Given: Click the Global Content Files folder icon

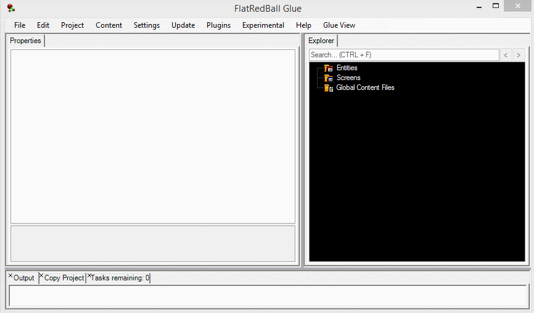Looking at the screenshot, I should (328, 88).
